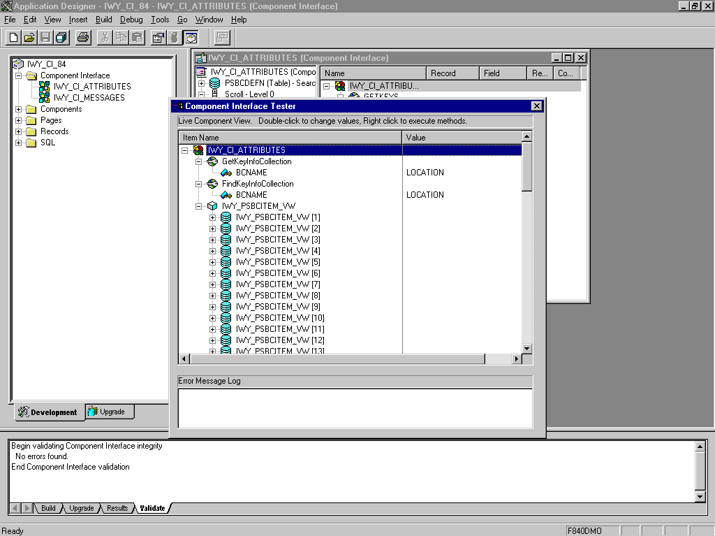
Task: Select the IWY_PSBCITEM_VW [8] row
Action: (278, 296)
